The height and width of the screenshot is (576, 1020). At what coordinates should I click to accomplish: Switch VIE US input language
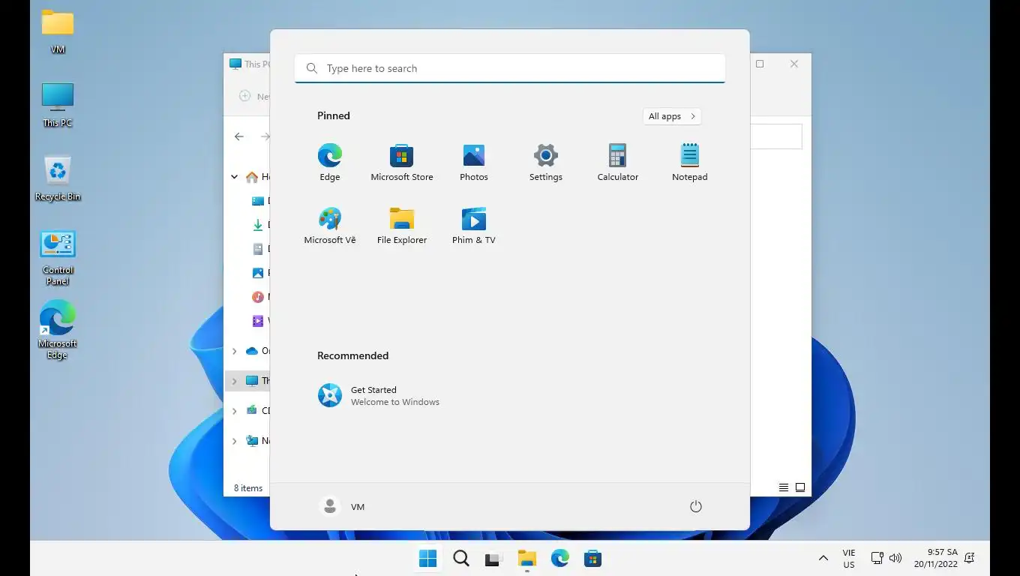[x=849, y=559]
